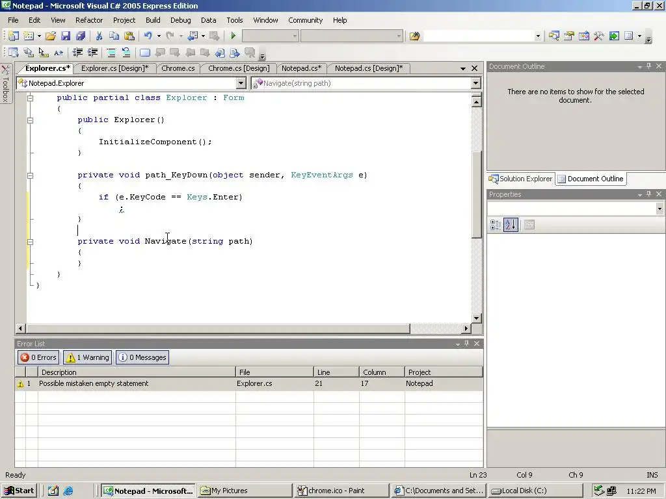Screen dimensions: 666x499
Task: Toggle the 0 Messages filter button
Action: click(142, 357)
